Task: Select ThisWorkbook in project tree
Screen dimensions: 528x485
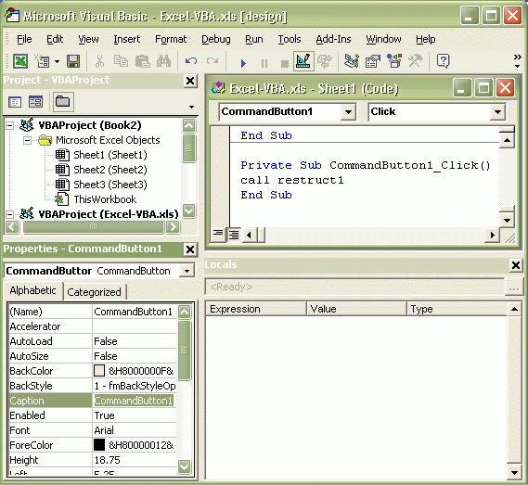Action: (x=105, y=199)
